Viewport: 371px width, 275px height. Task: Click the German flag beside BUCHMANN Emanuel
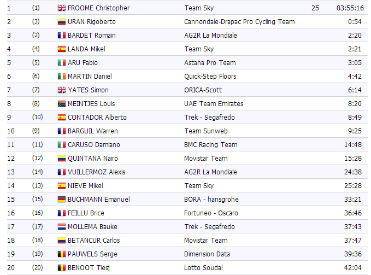62,200
